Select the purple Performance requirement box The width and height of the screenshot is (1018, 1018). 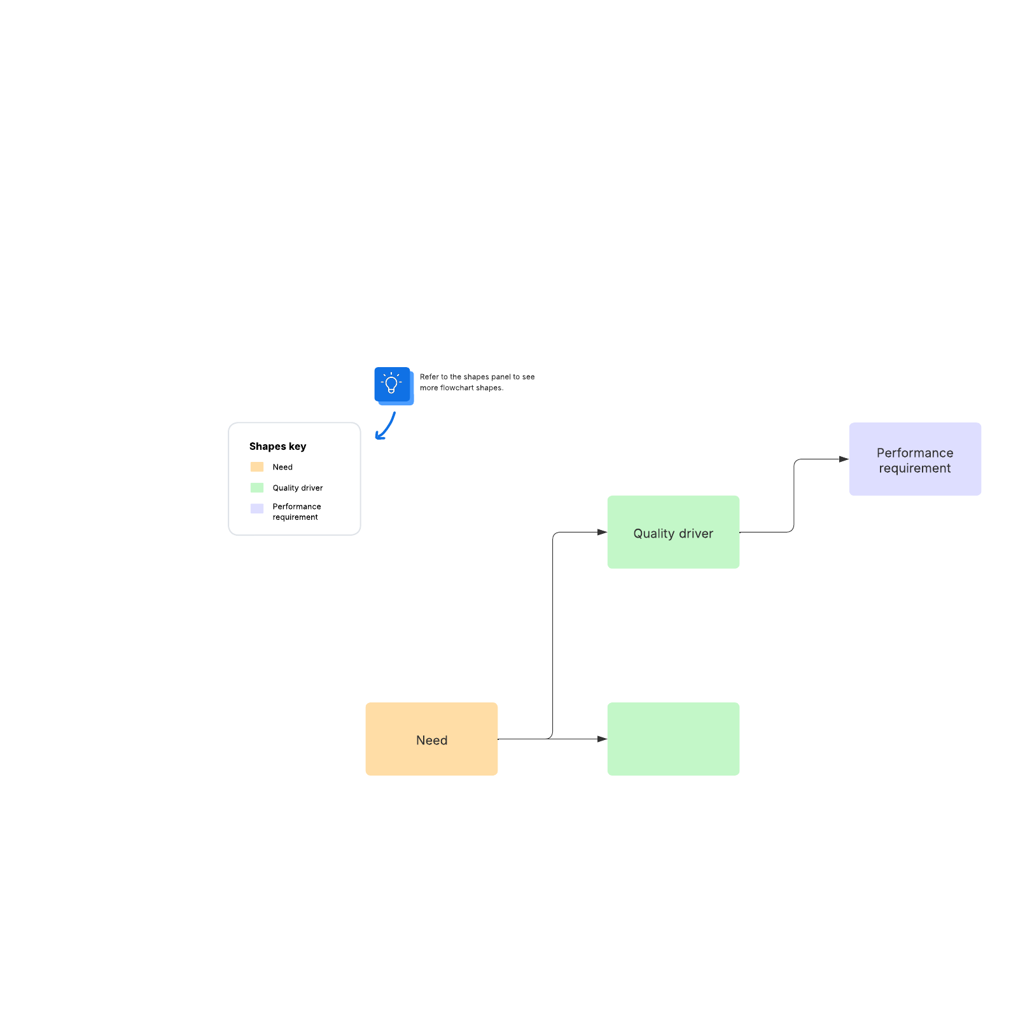(915, 459)
